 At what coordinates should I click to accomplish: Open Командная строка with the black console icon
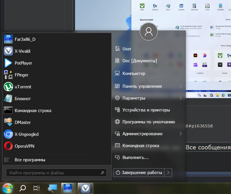[x=57, y=111]
